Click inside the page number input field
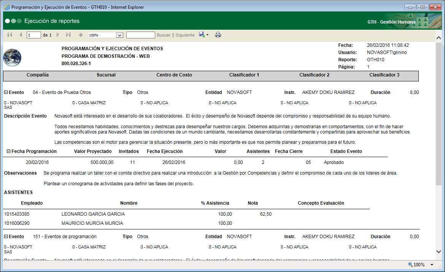 [33, 35]
